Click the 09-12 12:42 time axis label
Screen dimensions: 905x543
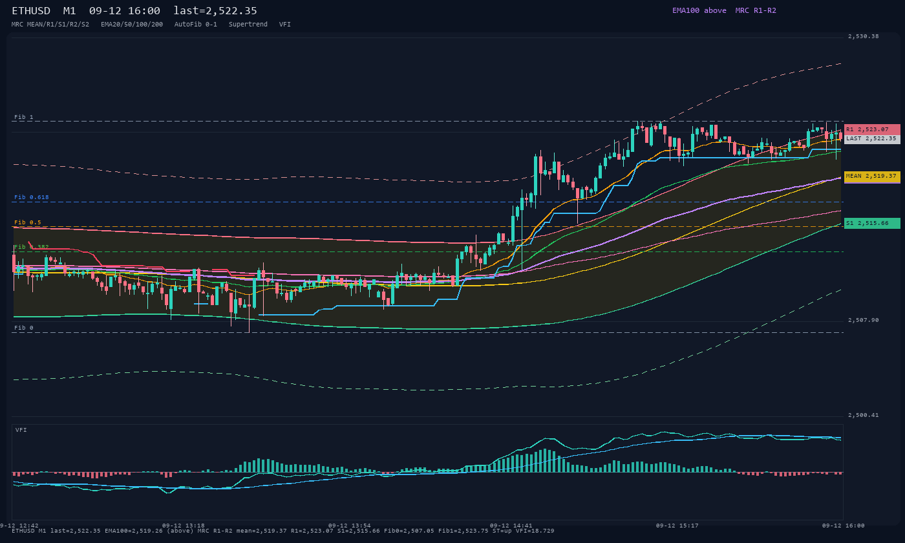19,526
